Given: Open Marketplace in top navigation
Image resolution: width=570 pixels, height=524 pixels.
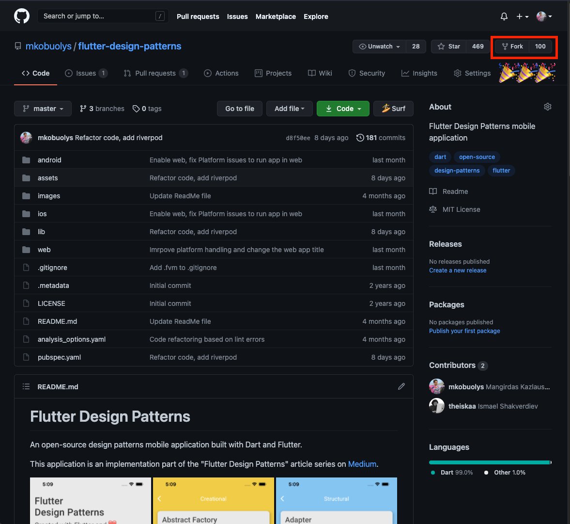Looking at the screenshot, I should pyautogui.click(x=276, y=16).
